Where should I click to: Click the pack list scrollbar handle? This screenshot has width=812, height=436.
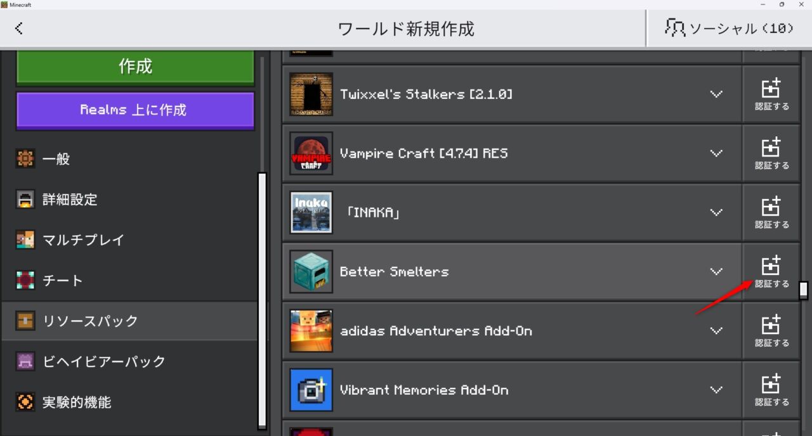click(x=804, y=290)
